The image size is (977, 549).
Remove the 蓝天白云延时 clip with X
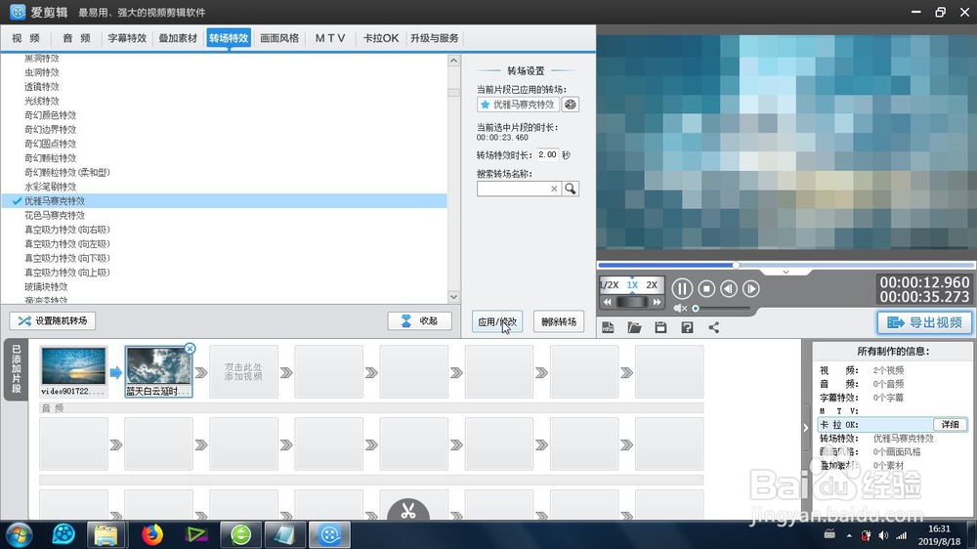(191, 349)
